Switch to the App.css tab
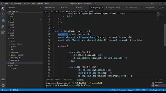 (65, 7)
